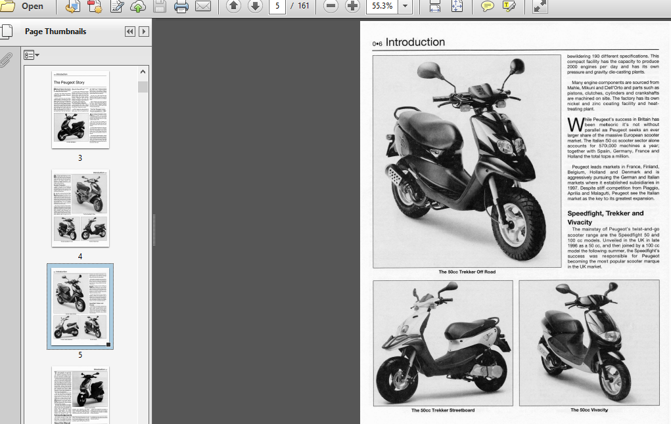The image size is (671, 424).
Task: Click the Trekker Streetboard scooter photo
Action: click(443, 343)
